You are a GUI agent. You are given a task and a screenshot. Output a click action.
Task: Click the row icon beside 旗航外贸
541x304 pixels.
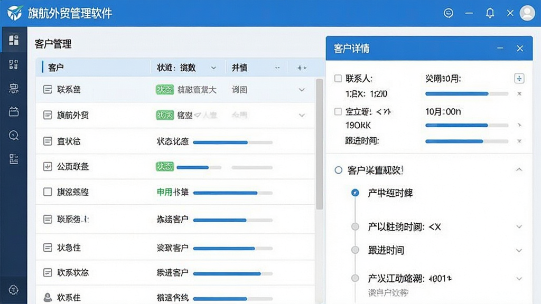pos(48,115)
